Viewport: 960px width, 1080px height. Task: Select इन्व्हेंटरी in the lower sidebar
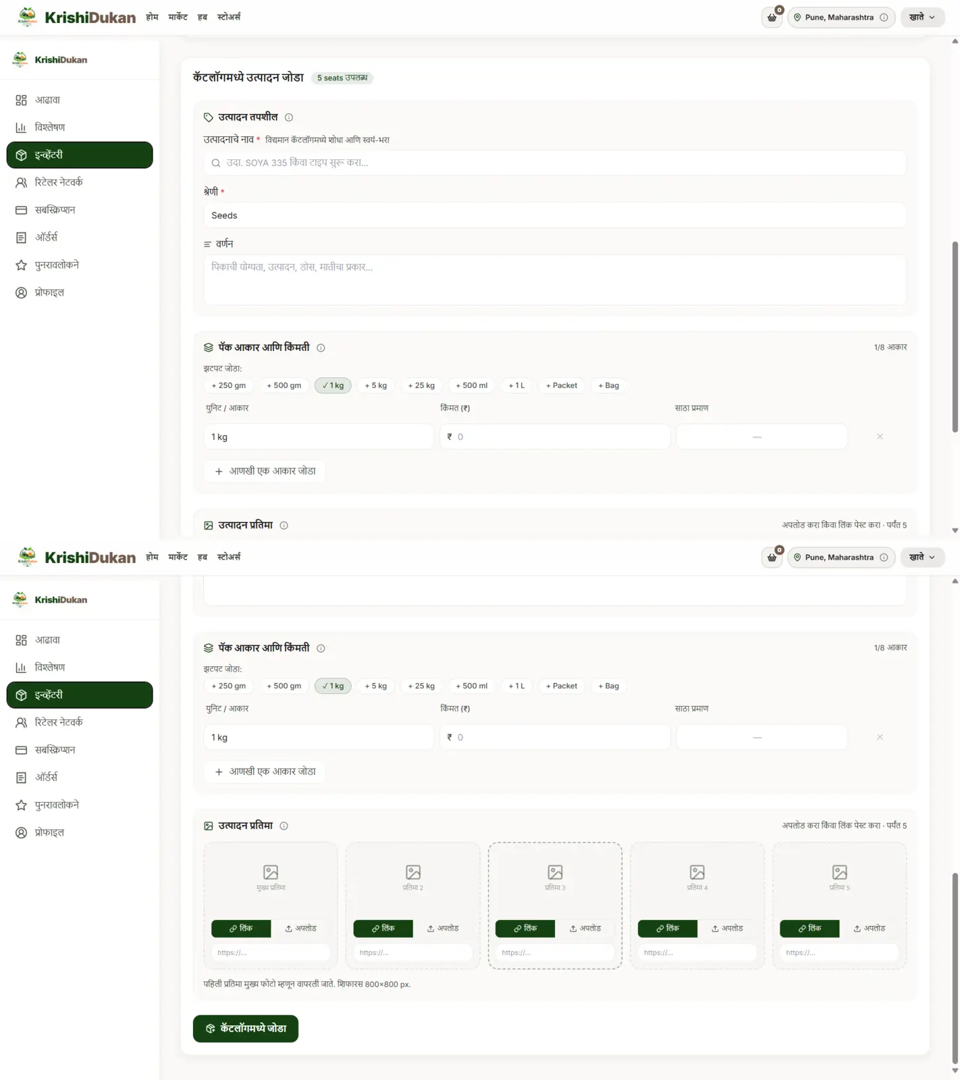[x=80, y=695]
